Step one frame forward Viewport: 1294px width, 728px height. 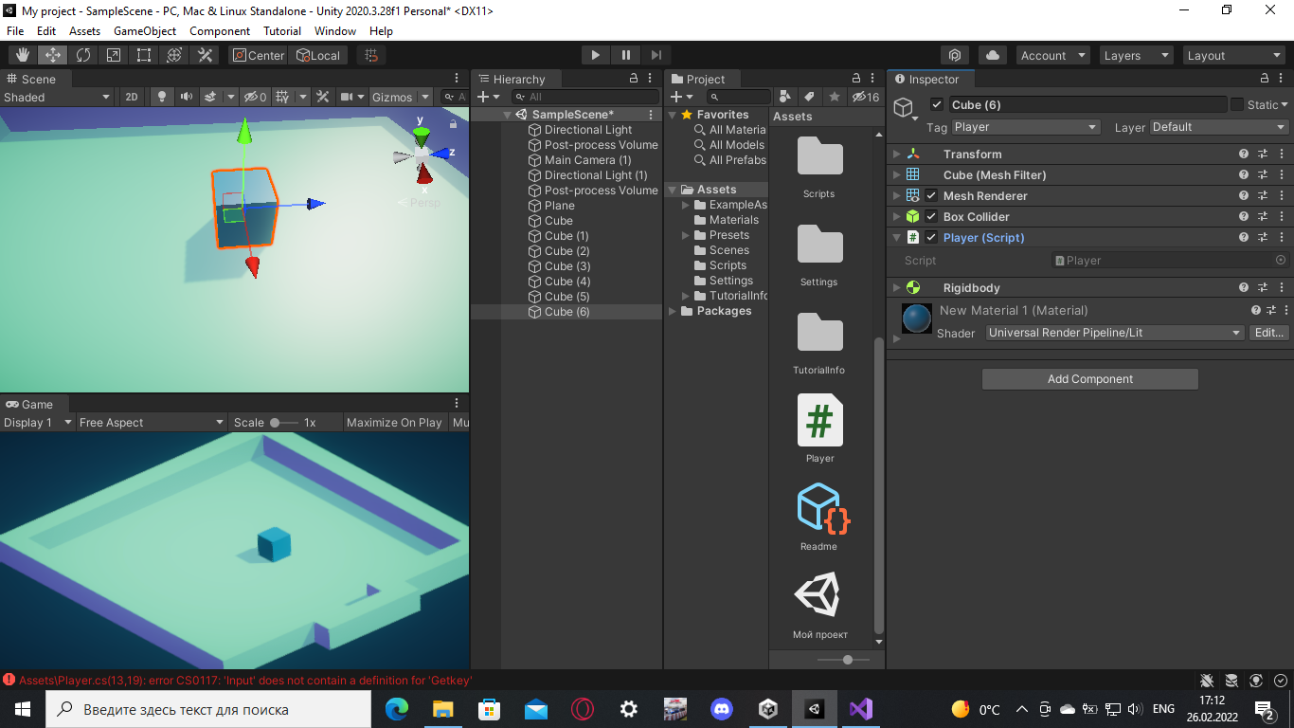tap(656, 55)
